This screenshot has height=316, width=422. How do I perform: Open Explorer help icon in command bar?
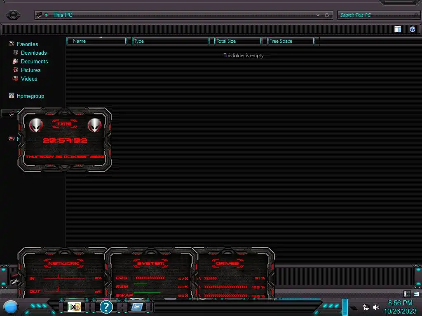coord(412,29)
